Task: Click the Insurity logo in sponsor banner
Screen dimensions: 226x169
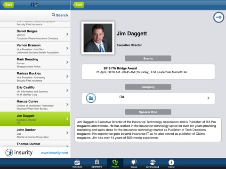Action: [x=19, y=153]
